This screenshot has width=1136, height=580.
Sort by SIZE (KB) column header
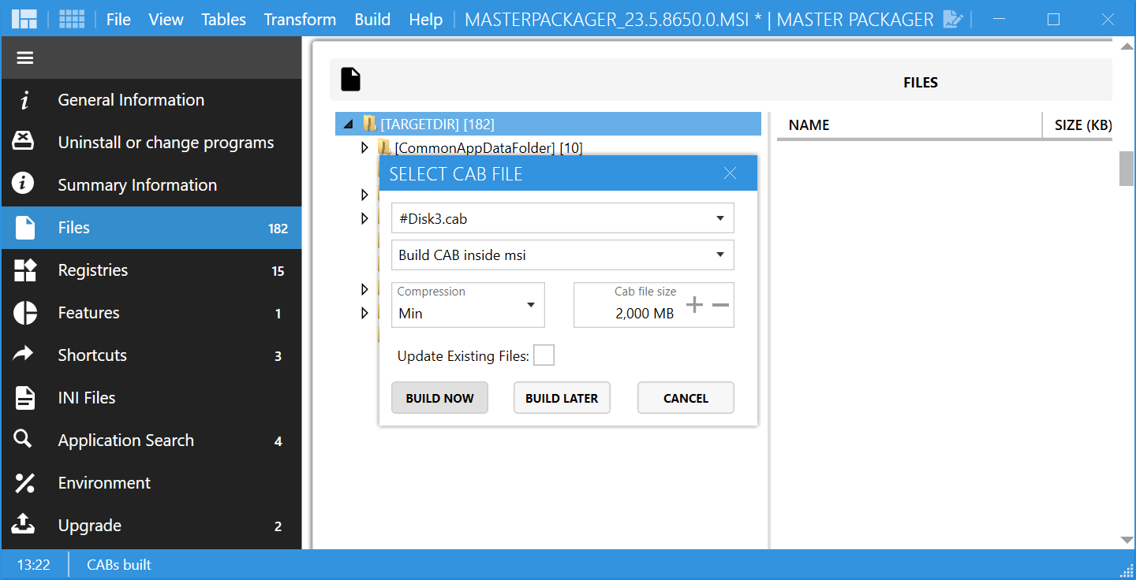1082,125
